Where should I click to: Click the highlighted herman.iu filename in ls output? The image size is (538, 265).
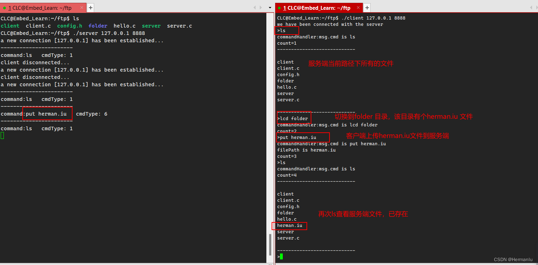coord(289,225)
